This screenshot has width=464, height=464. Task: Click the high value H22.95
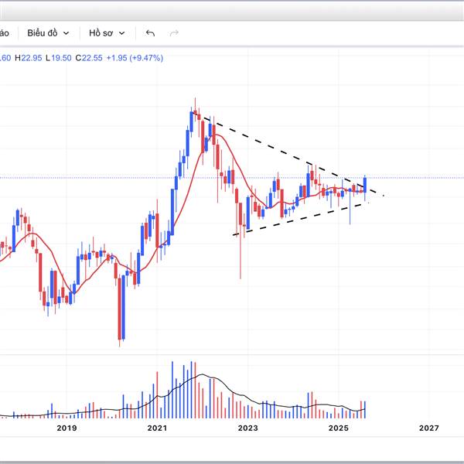[x=28, y=58]
